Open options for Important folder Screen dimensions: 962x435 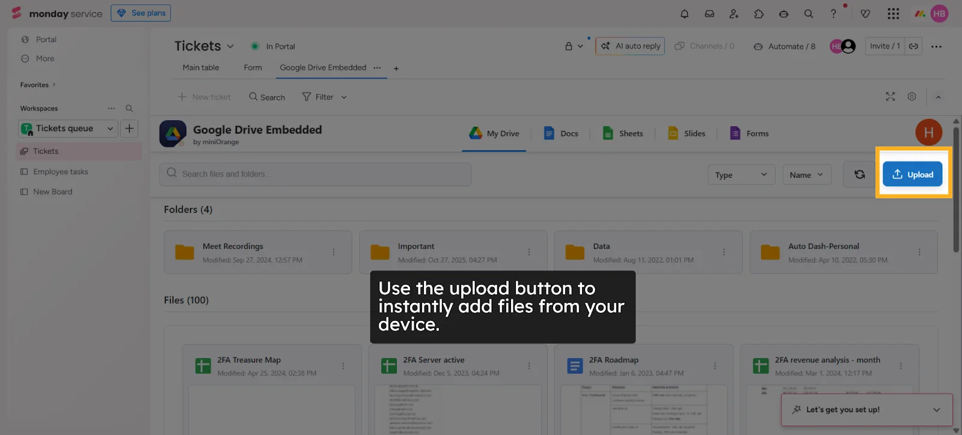coord(529,252)
